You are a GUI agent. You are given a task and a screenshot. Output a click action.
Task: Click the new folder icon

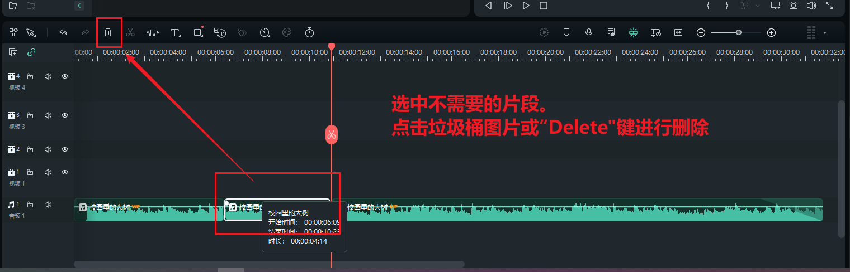[x=13, y=6]
